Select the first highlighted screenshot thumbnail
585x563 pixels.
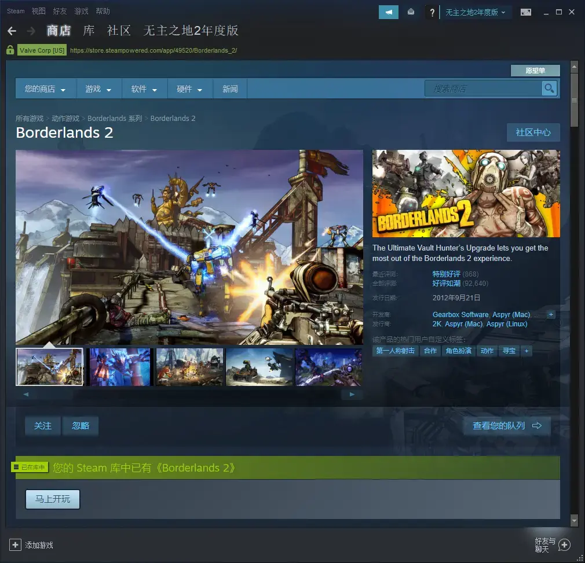[49, 367]
